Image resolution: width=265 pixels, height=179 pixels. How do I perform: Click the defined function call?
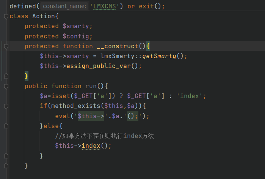tap(23, 6)
